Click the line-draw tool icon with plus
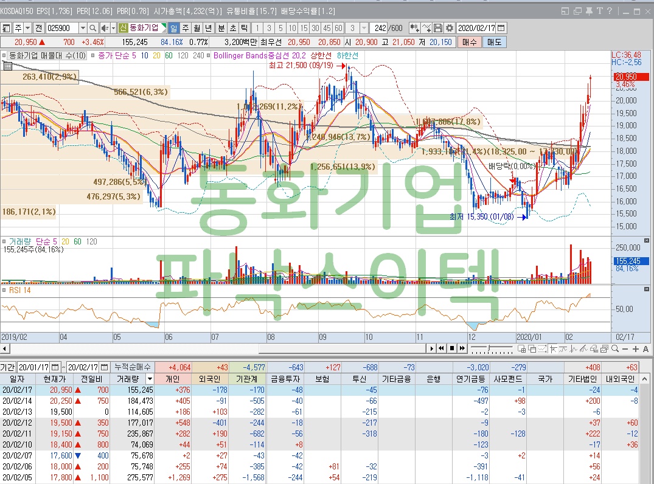654x484 pixels. (x=426, y=28)
